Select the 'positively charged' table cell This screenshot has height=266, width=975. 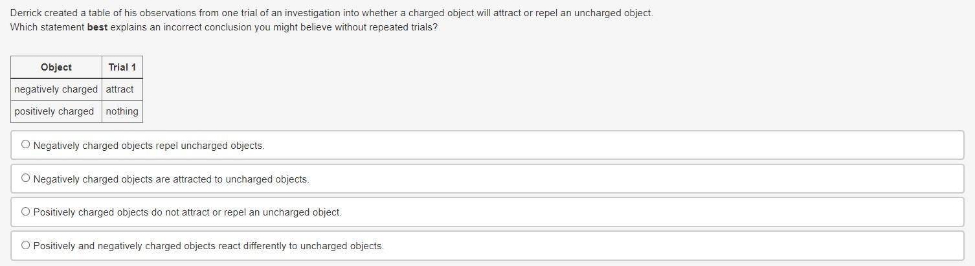coord(54,111)
